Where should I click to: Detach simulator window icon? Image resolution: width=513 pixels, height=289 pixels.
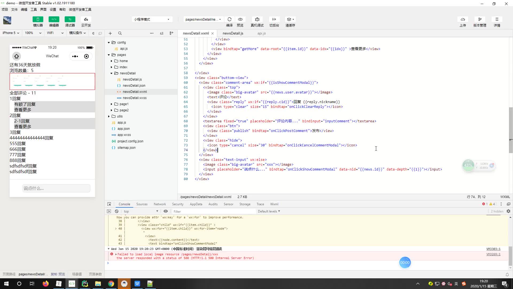(x=100, y=33)
